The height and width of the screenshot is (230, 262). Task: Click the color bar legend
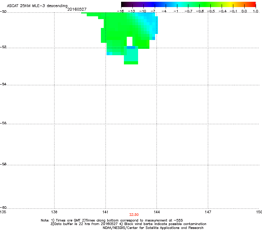188,5
